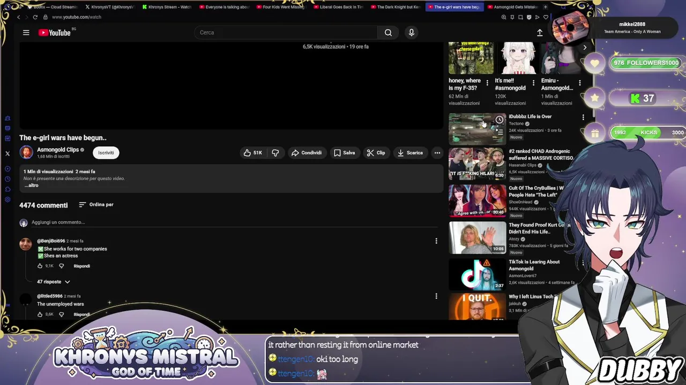
Task: Start voice search with the microphone icon
Action: 412,33
